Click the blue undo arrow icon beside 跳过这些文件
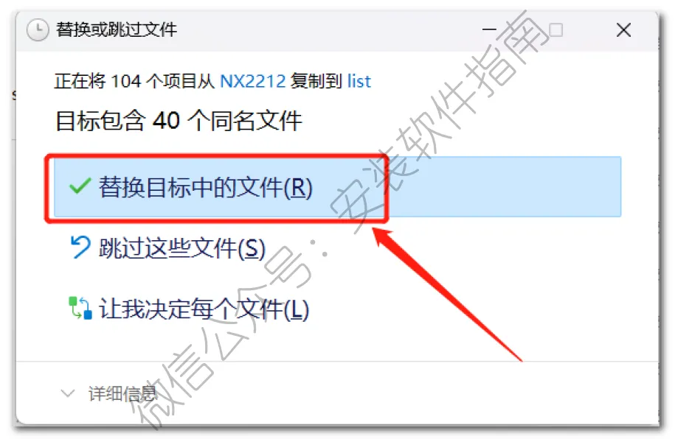The height and width of the screenshot is (439, 675). [x=80, y=247]
